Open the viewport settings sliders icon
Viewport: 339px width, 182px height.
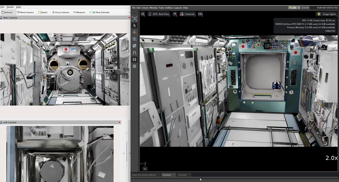[143, 14]
